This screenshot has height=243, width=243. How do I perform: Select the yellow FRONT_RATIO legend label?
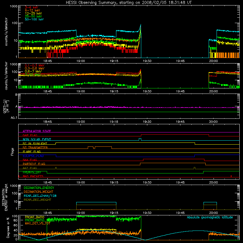[x=35, y=217]
